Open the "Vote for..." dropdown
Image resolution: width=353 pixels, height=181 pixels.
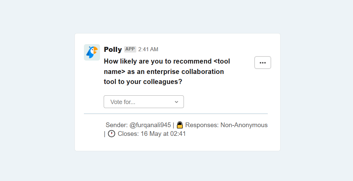144,102
